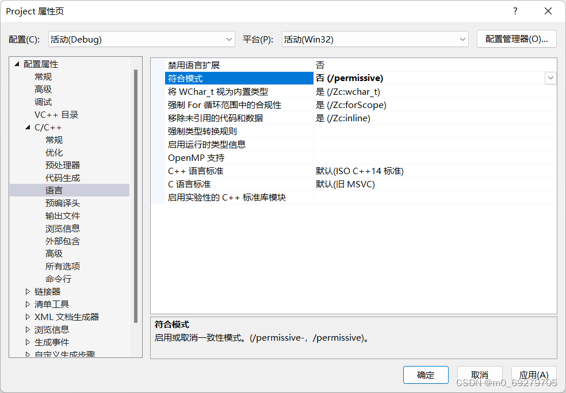Expand the XML 文档生成器 node
This screenshot has height=393, width=566.
[x=28, y=317]
